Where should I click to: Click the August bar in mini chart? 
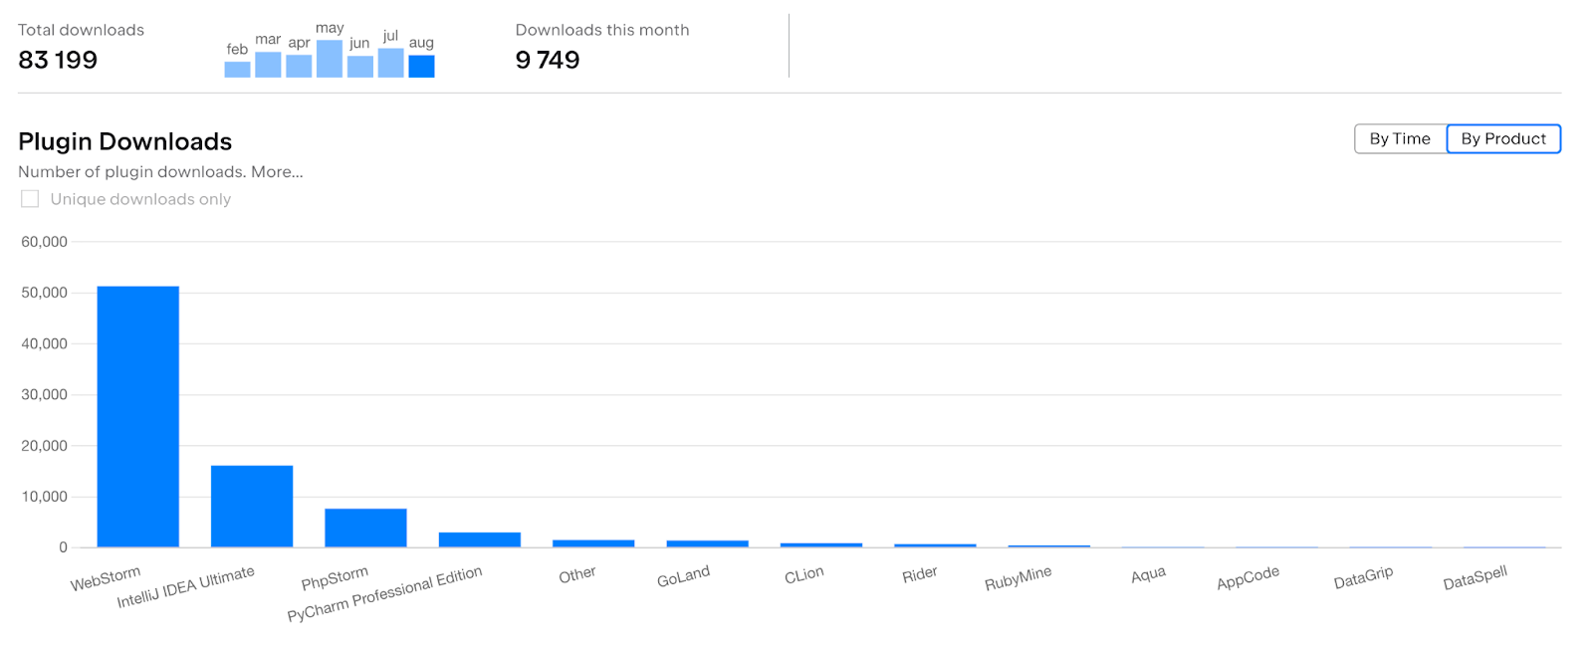[421, 67]
